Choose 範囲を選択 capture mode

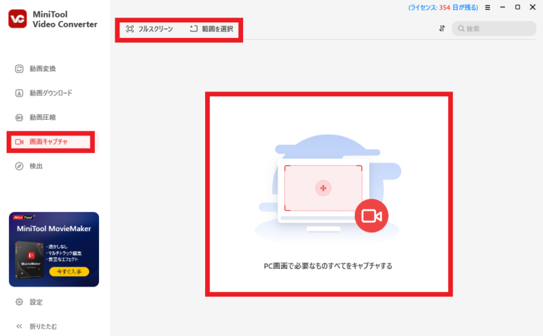tap(212, 29)
